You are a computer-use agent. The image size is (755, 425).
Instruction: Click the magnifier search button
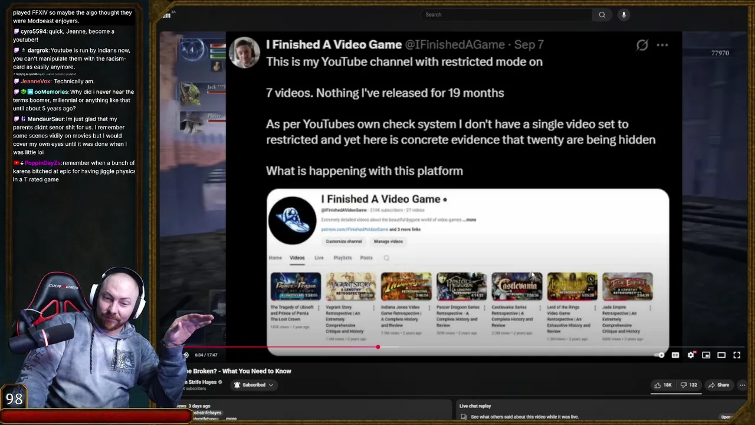602,15
